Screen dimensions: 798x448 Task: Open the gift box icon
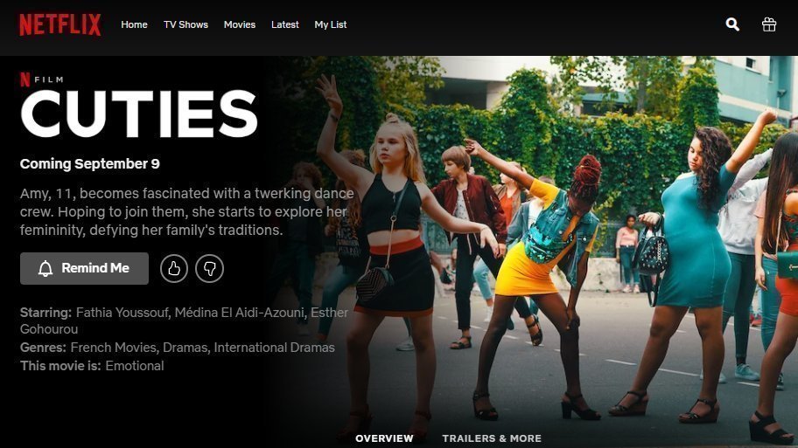[x=769, y=24]
